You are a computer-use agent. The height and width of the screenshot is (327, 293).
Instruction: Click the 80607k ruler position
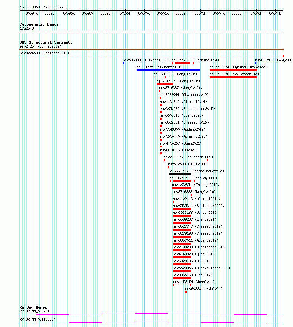[275, 13]
